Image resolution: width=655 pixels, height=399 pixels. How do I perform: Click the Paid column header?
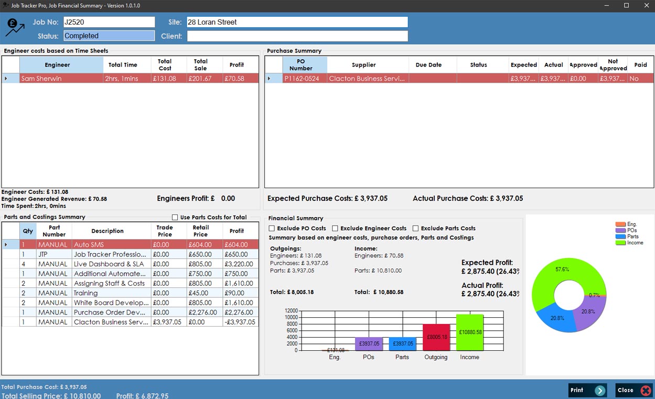pyautogui.click(x=640, y=65)
